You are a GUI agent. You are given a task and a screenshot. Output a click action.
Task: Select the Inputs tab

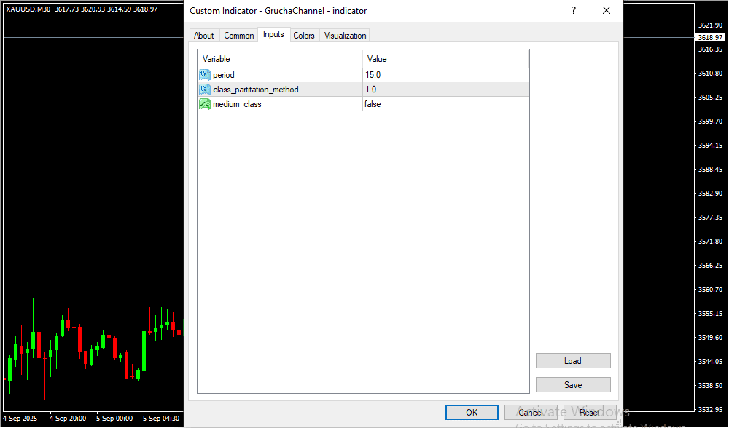273,35
